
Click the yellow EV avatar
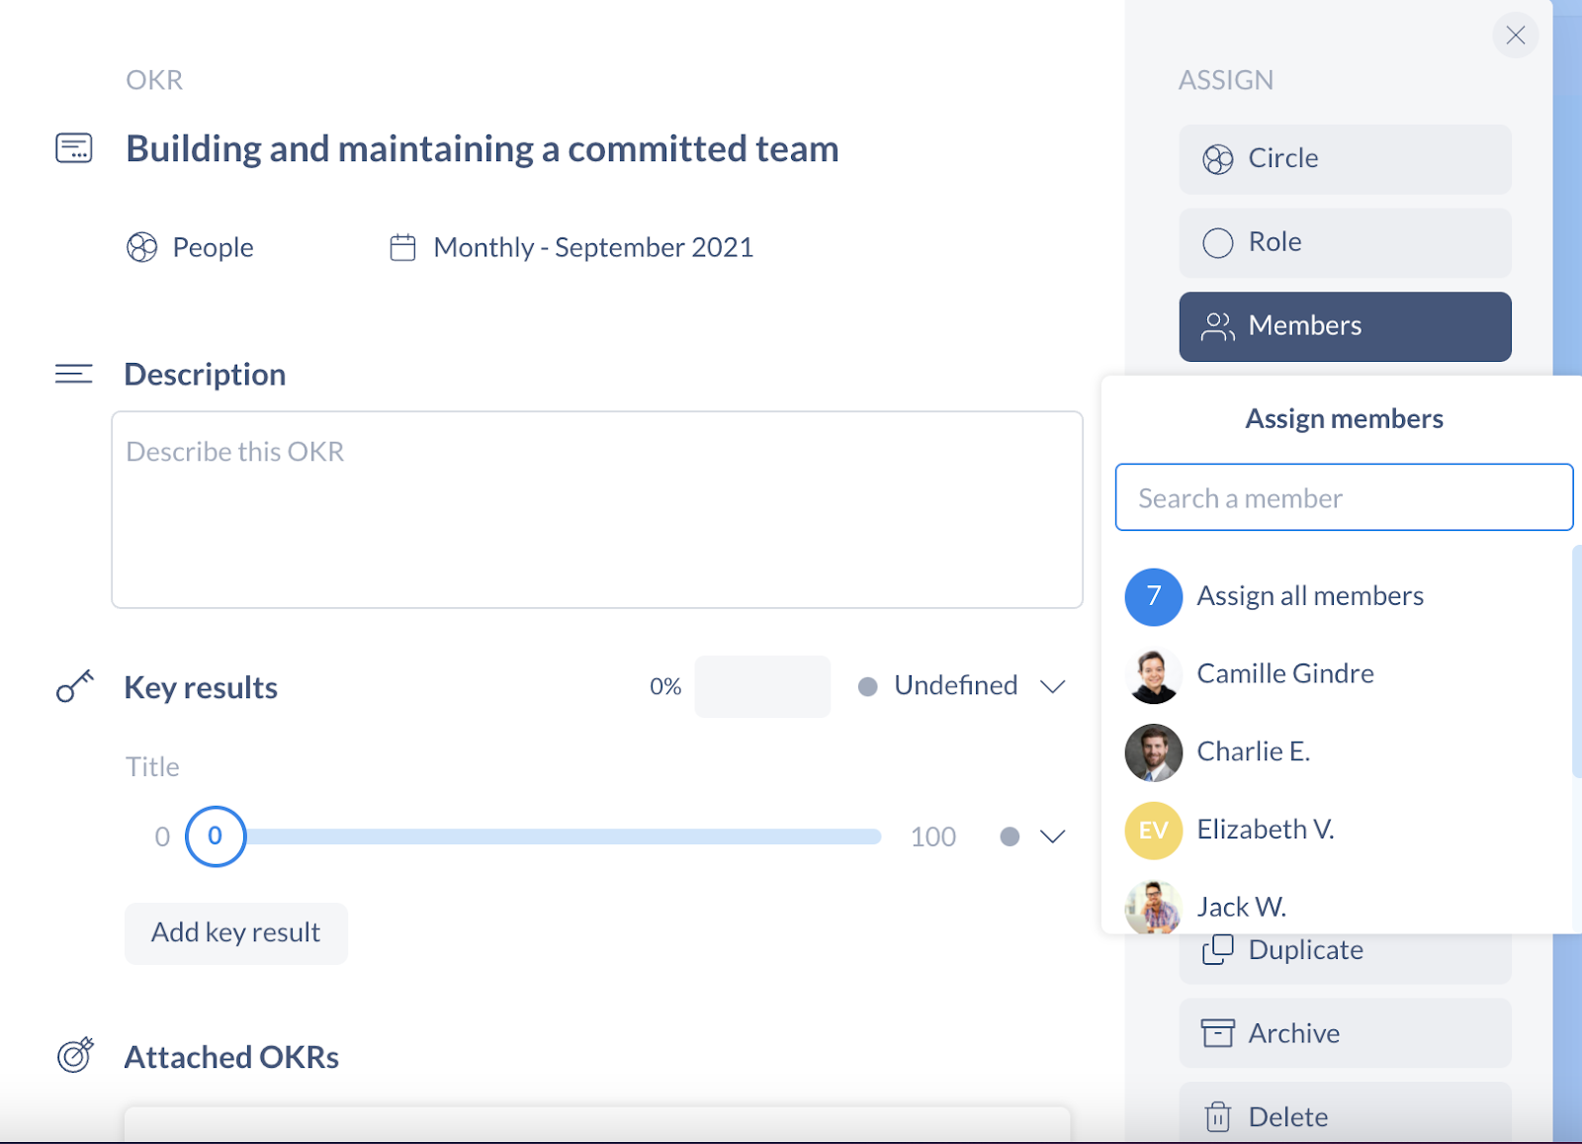[1154, 831]
